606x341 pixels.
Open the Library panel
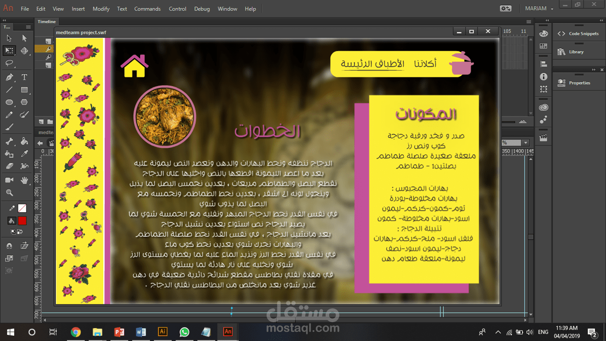(576, 52)
